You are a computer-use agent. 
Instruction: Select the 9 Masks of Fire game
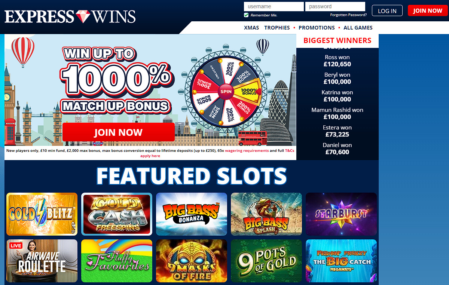[x=192, y=261]
